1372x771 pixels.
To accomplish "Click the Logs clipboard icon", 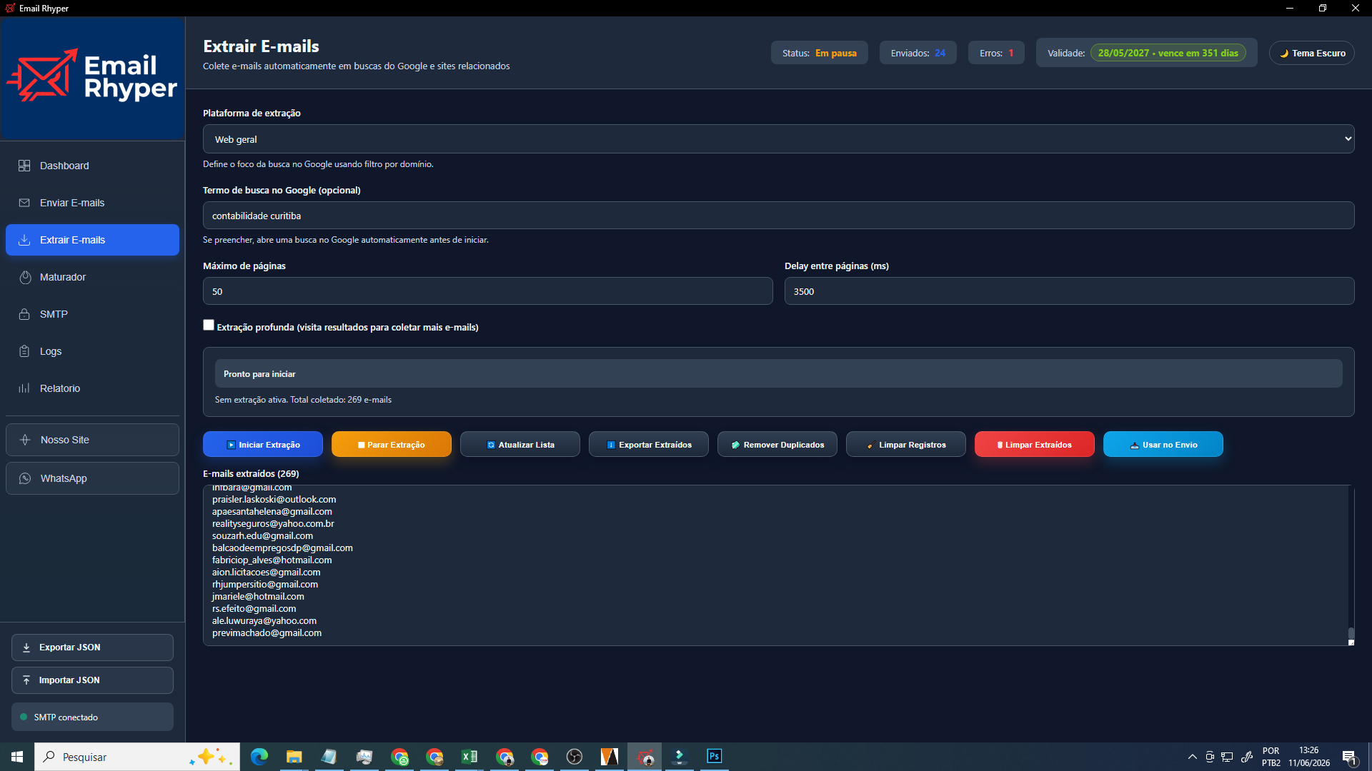I will (24, 351).
